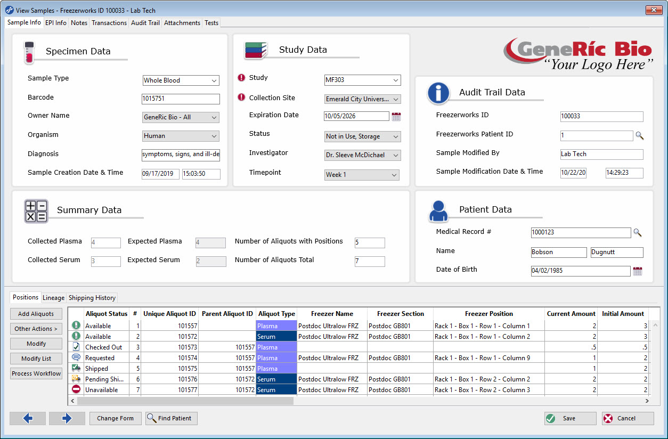This screenshot has width=668, height=439.
Task: Click the Add Aliquots button
Action: (x=36, y=314)
